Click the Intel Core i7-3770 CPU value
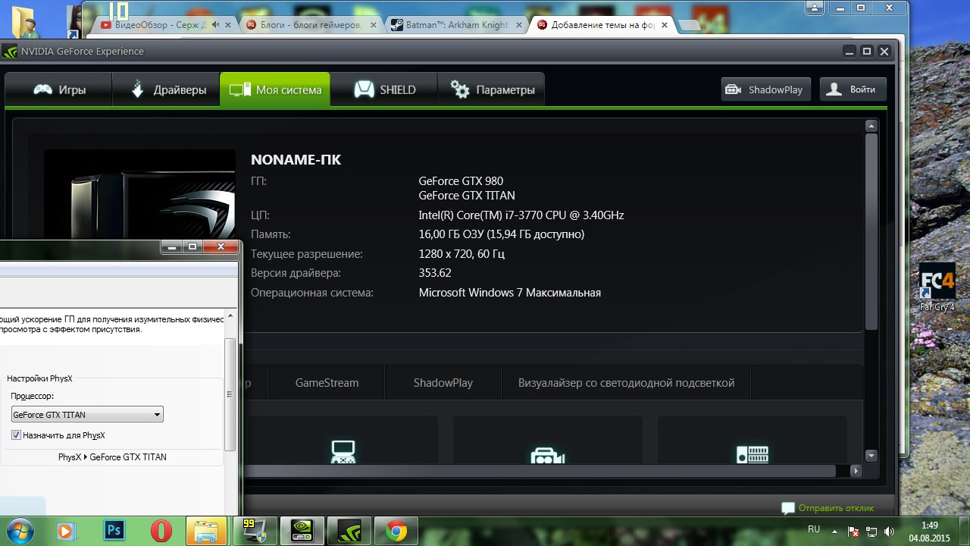The image size is (970, 546). 521,215
